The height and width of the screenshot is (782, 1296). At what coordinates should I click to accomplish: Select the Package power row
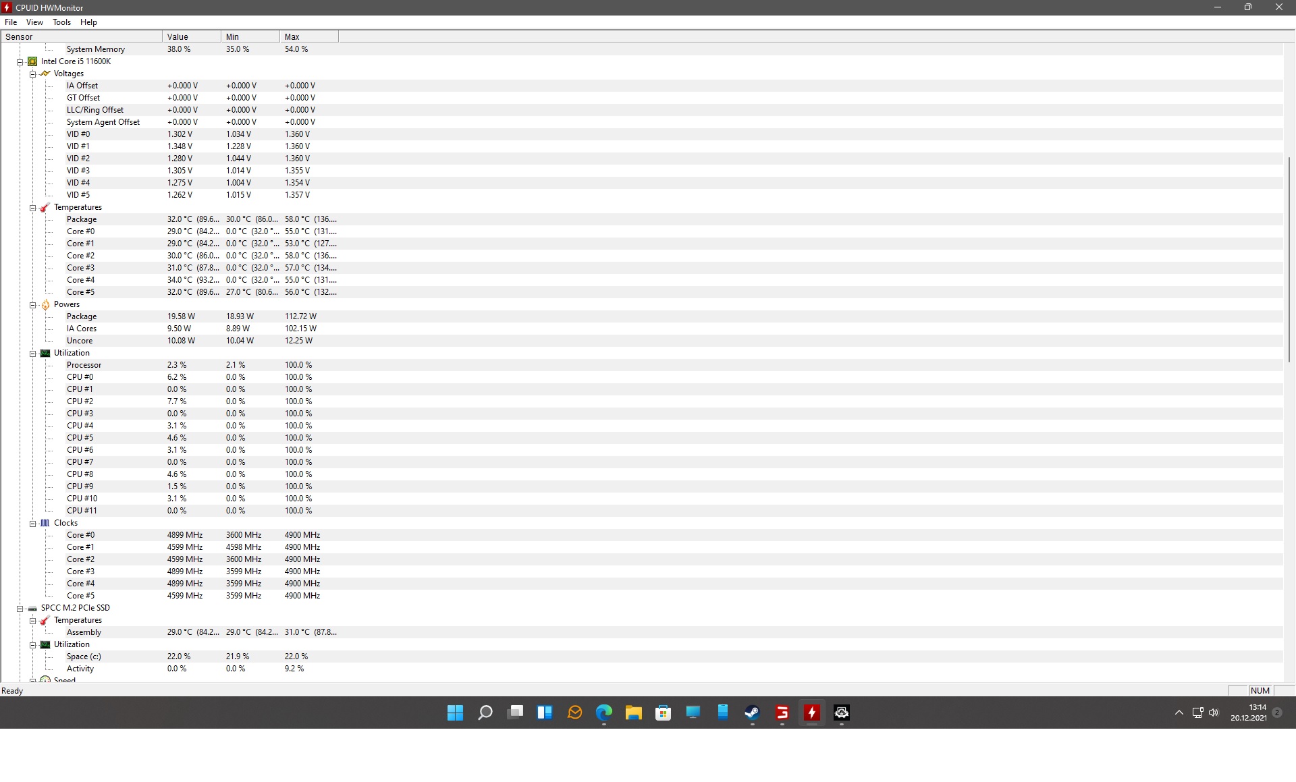tap(82, 316)
